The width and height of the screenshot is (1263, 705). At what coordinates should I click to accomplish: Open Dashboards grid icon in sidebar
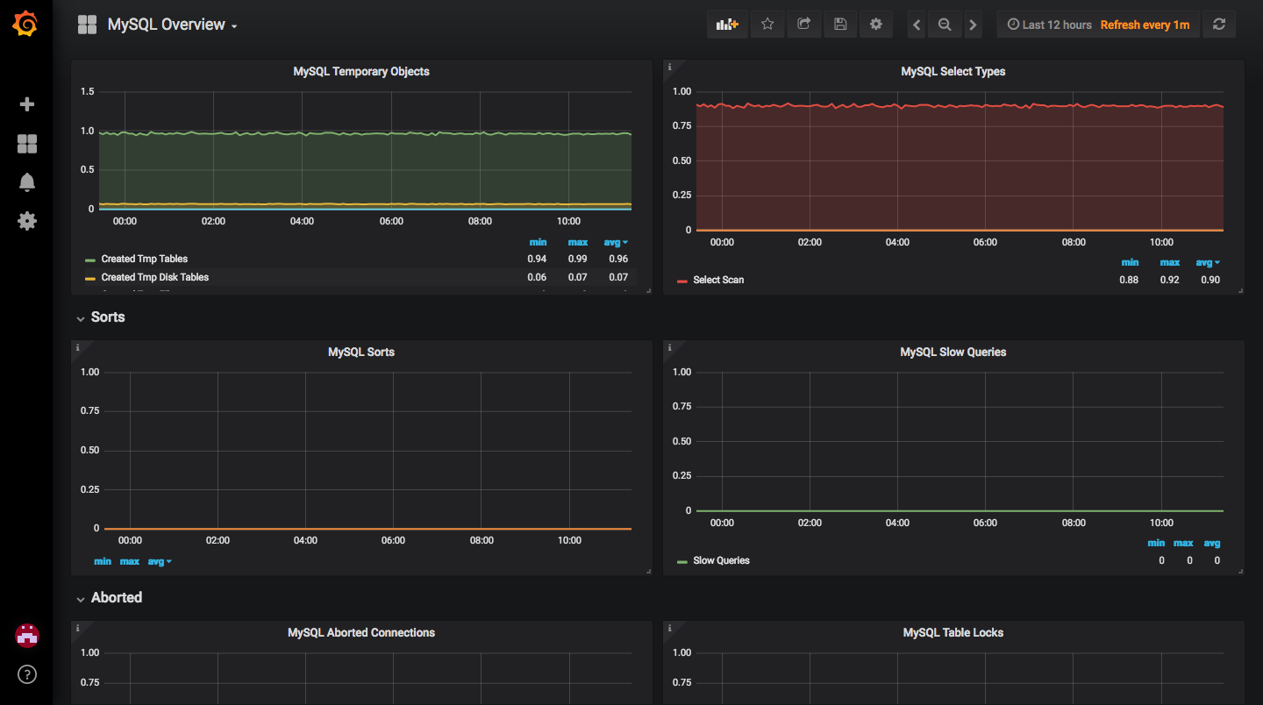pos(27,144)
